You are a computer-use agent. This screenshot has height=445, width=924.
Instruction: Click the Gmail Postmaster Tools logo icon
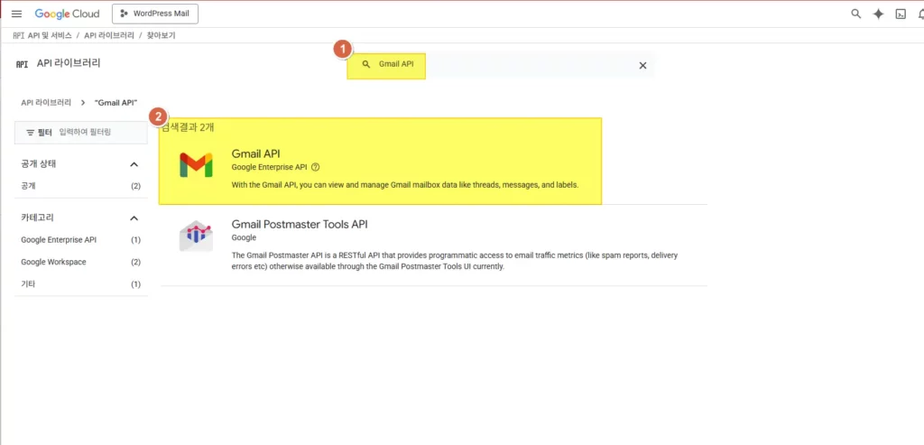click(x=196, y=236)
